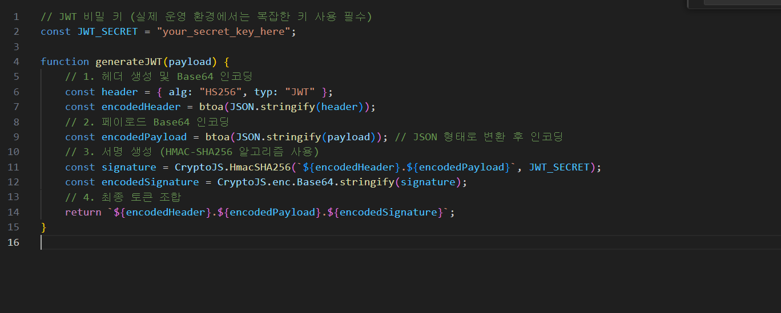Click the header argument on line 7
781x313 pixels.
coord(340,107)
